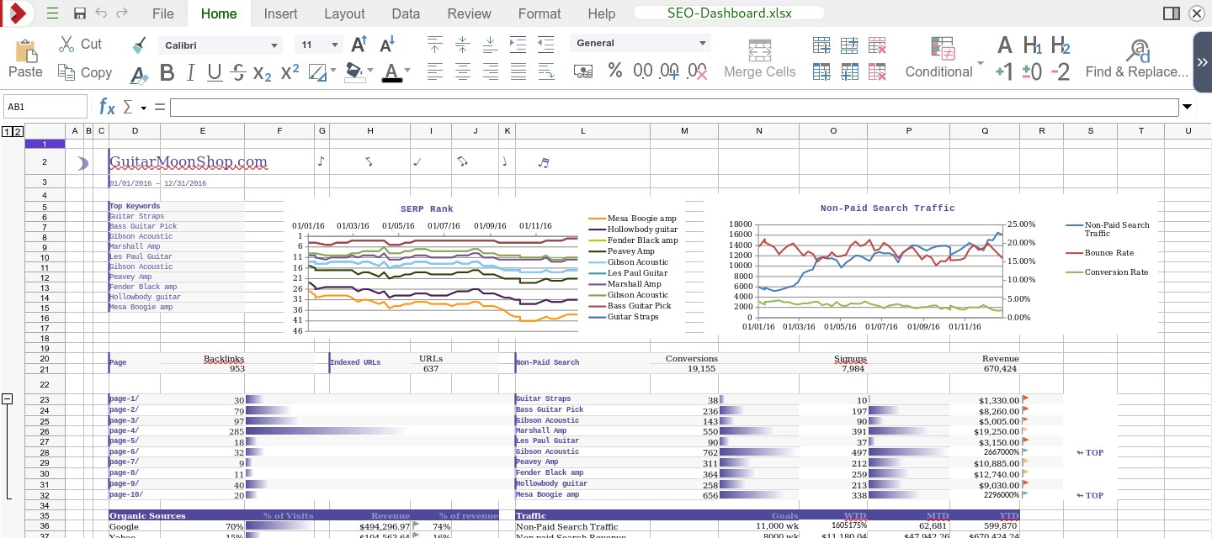Image resolution: width=1212 pixels, height=538 pixels.
Task: Clear direct formatting with the eraser-A icon
Action: (x=140, y=74)
